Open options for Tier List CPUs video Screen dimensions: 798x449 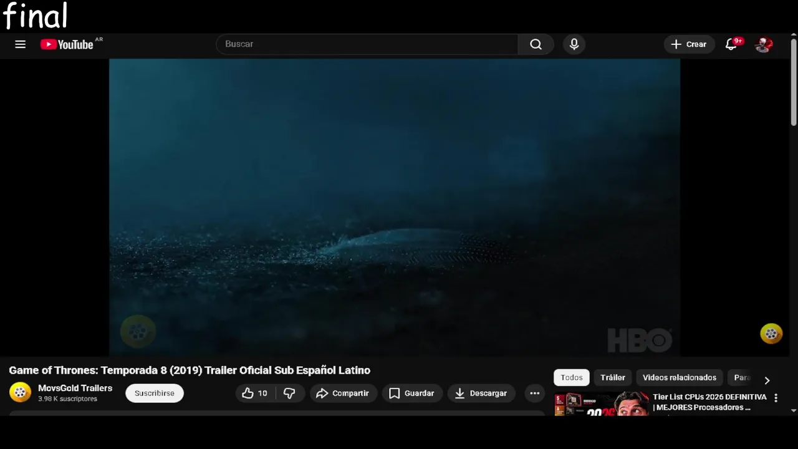point(776,398)
